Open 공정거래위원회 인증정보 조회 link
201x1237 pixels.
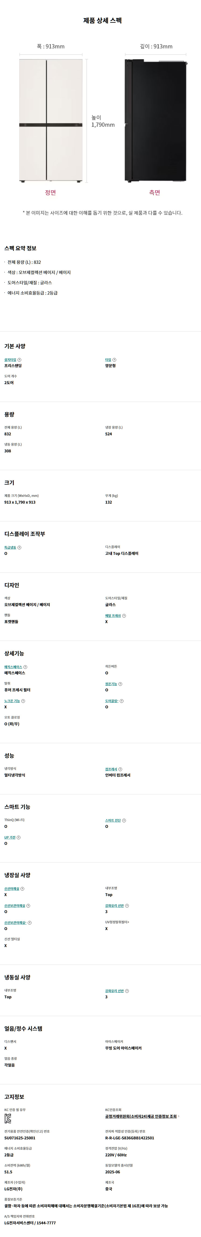[141, 1116]
